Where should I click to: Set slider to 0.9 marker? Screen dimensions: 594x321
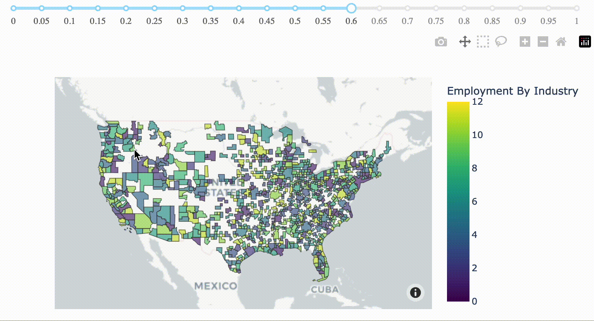click(x=520, y=8)
